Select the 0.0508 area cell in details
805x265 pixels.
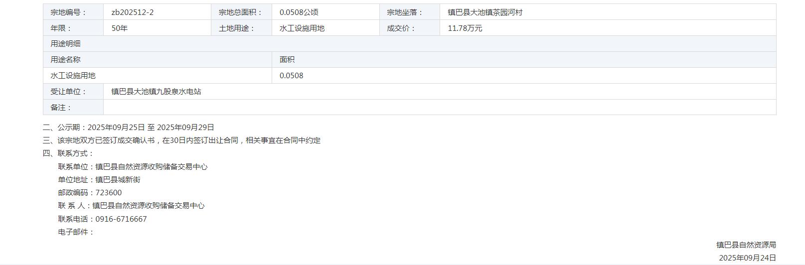[x=292, y=76]
